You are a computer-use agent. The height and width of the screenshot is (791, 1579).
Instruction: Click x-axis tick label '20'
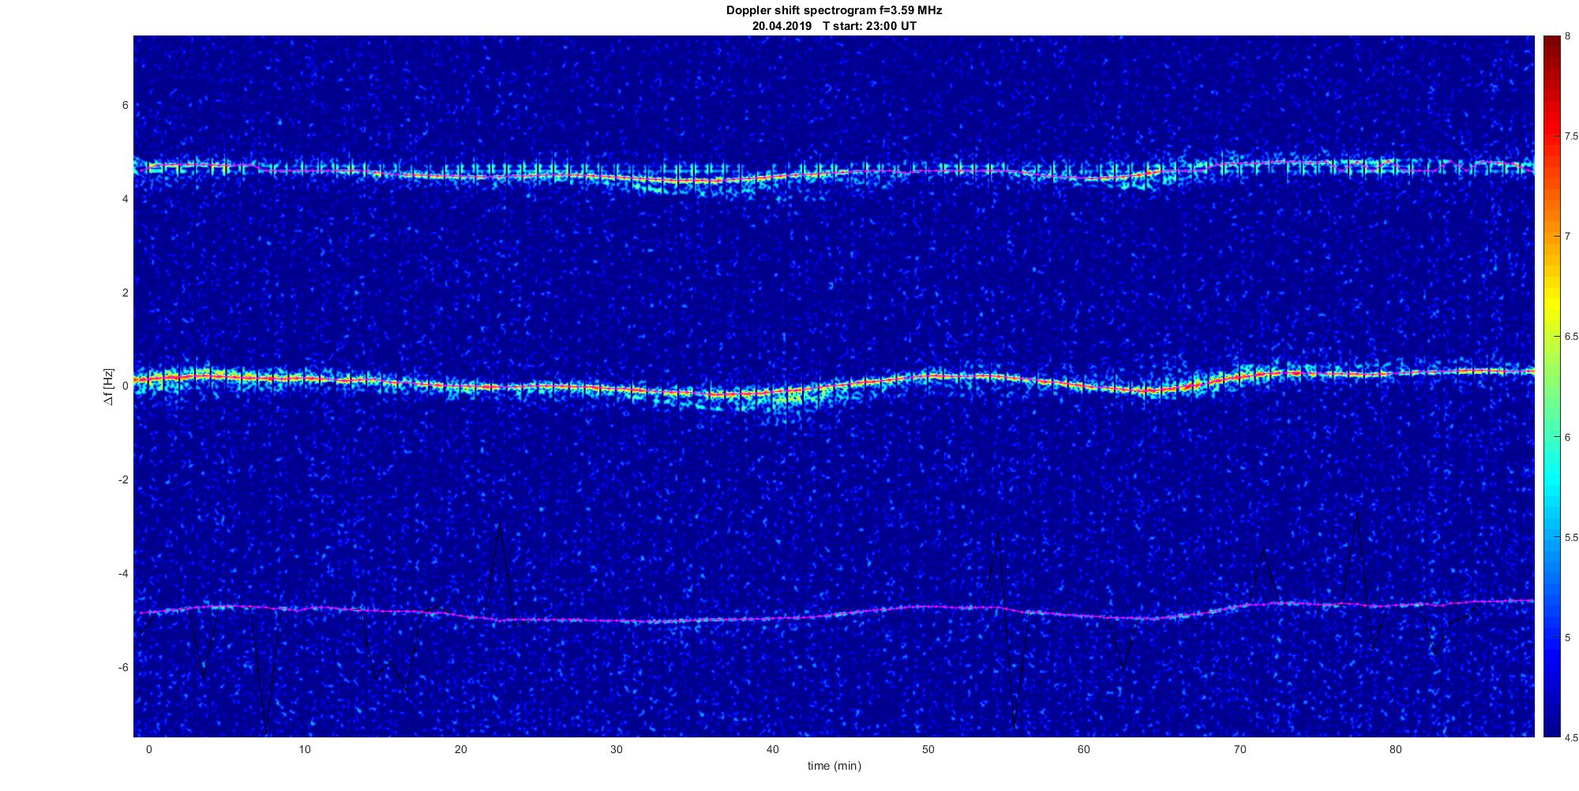460,749
